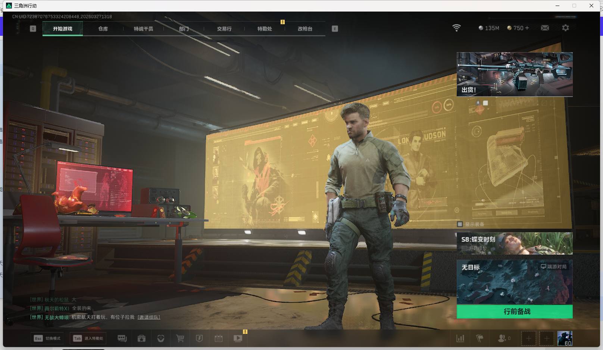Click the Q key icon left of tabs

tap(33, 29)
